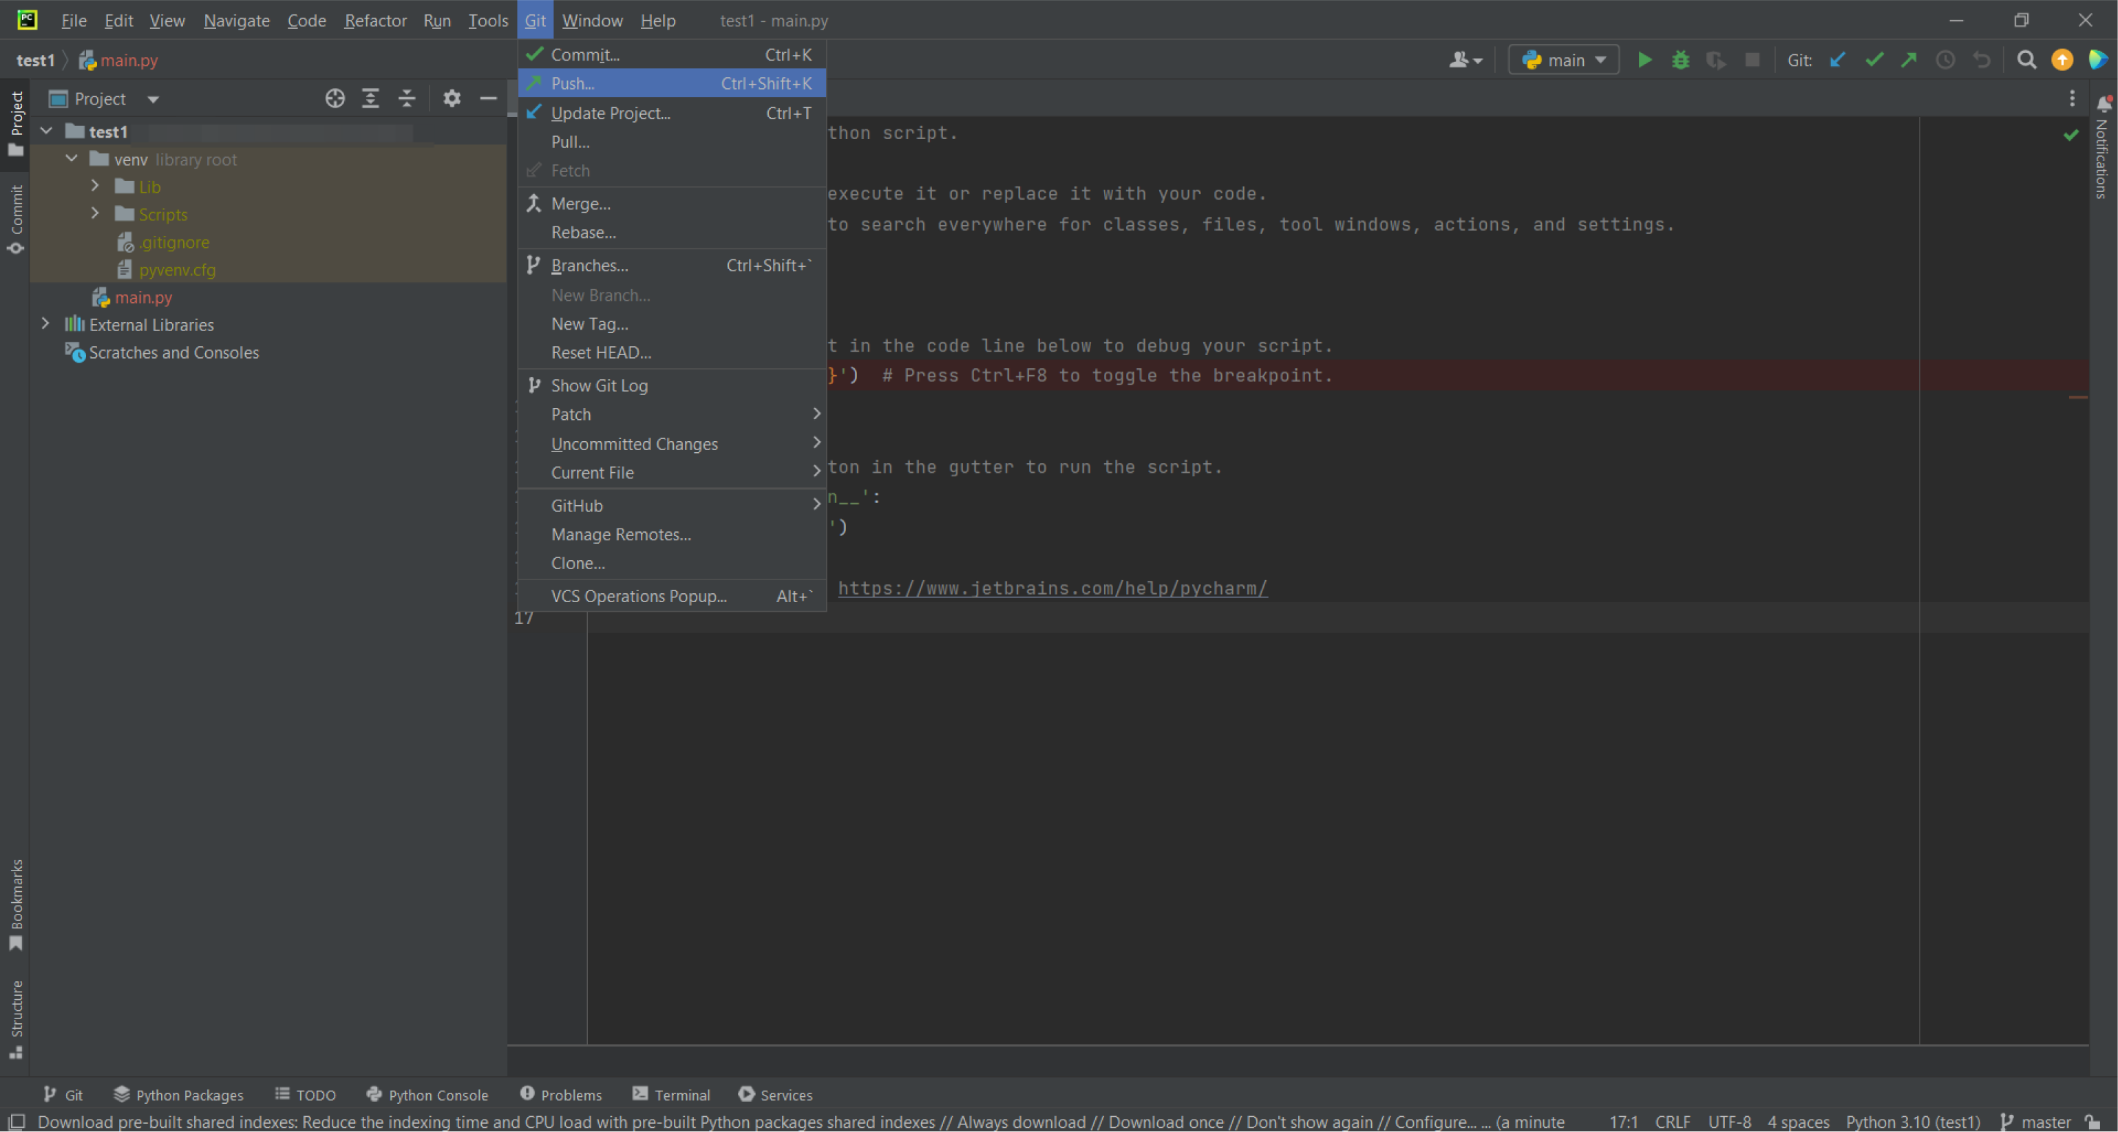2118x1132 pixels.
Task: Collapse all in Project panel
Action: click(x=407, y=98)
